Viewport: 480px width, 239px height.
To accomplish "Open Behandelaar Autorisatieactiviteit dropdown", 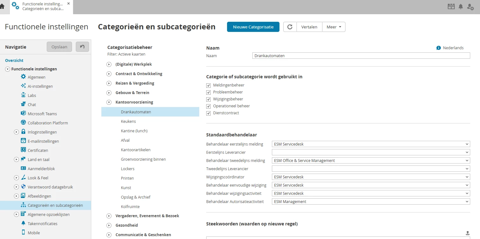I will (x=371, y=201).
